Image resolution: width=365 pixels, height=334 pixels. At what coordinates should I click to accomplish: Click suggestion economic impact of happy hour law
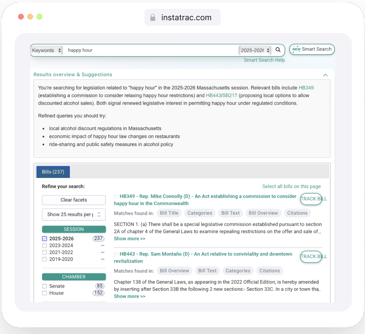coord(114,136)
